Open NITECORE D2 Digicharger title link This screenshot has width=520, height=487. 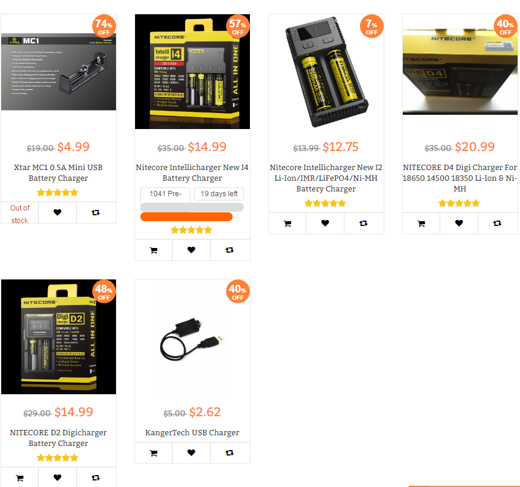[58, 438]
